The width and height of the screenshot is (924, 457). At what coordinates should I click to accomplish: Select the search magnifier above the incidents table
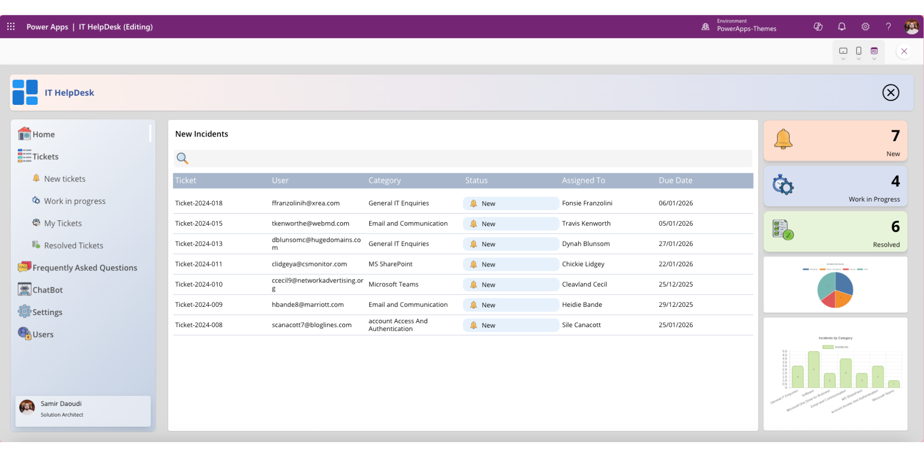pyautogui.click(x=182, y=158)
